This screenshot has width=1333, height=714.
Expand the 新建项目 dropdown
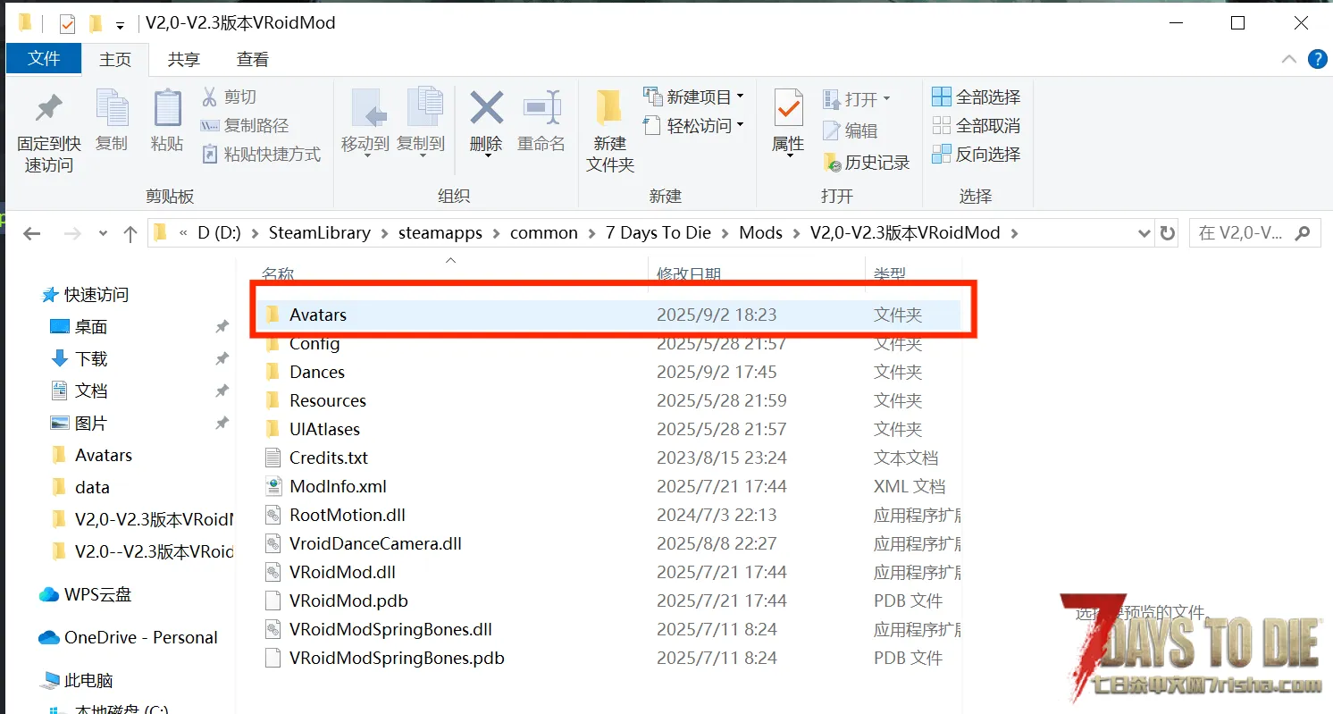(740, 97)
